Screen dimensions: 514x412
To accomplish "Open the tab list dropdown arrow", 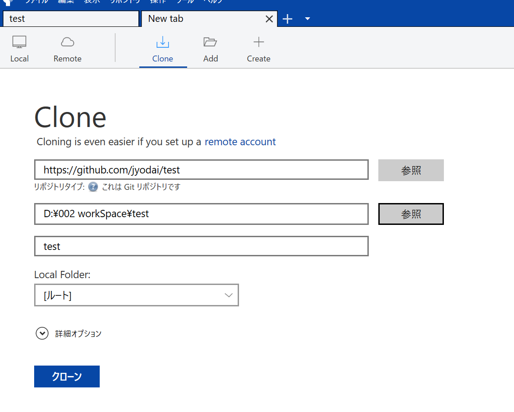I will pos(307,19).
